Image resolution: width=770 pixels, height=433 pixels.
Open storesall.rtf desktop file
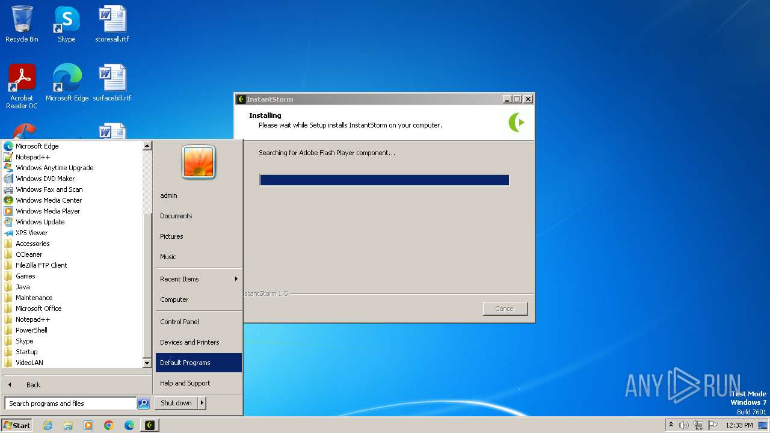point(112,24)
